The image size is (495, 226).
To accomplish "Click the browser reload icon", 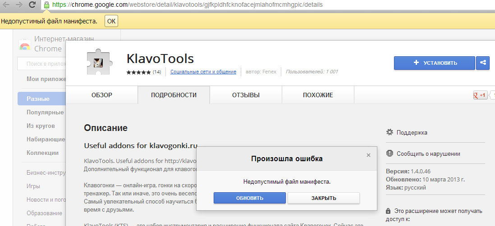I will [x=32, y=5].
